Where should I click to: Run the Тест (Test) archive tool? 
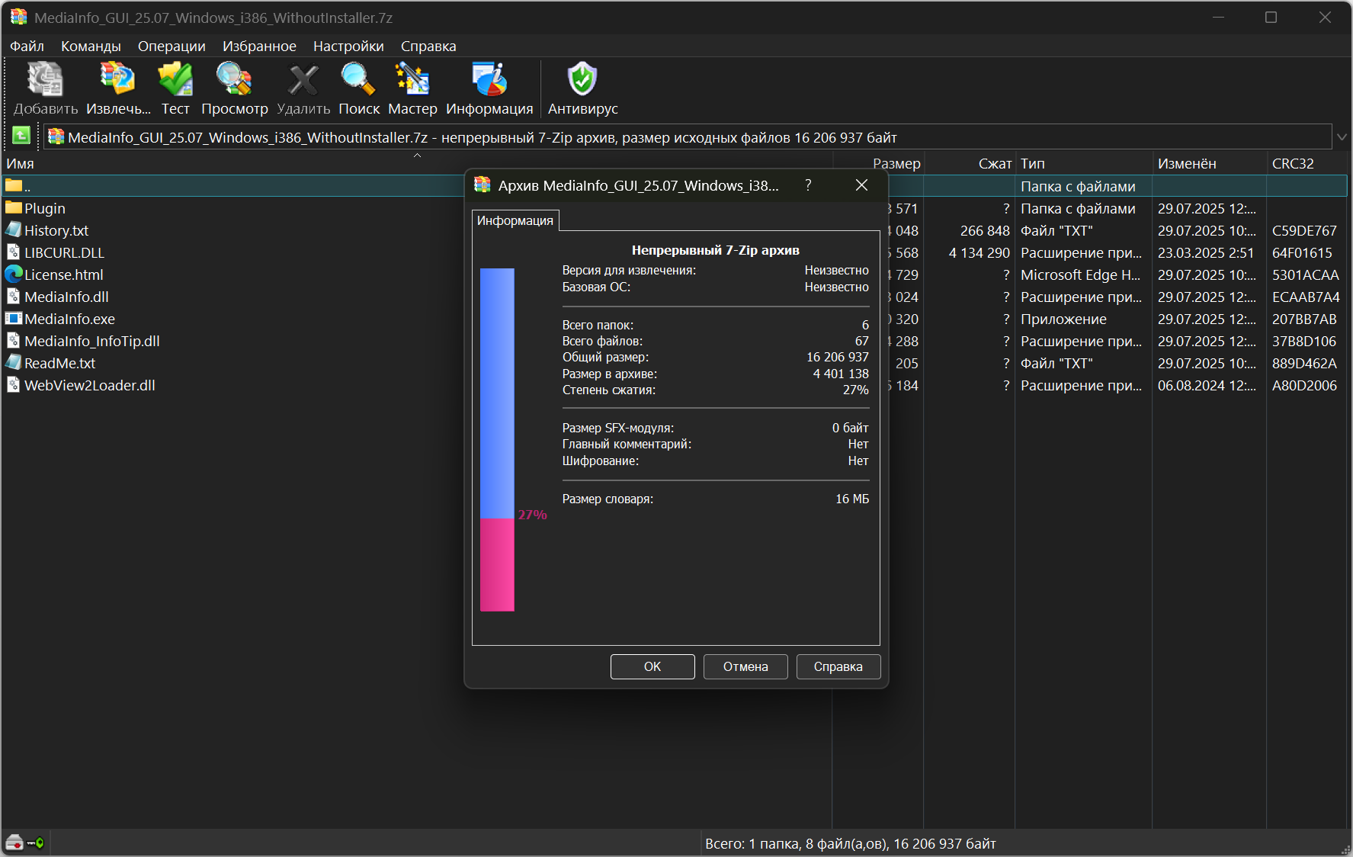[175, 79]
